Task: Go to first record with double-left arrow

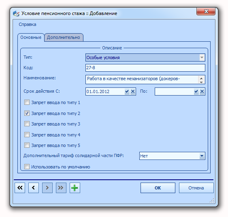Action: (20, 187)
